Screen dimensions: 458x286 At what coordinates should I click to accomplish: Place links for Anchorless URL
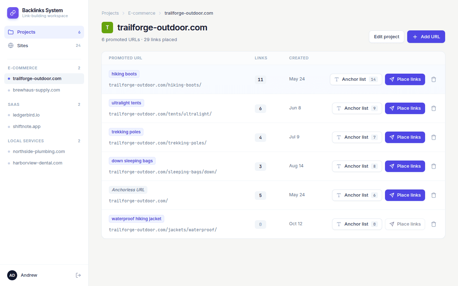405,195
